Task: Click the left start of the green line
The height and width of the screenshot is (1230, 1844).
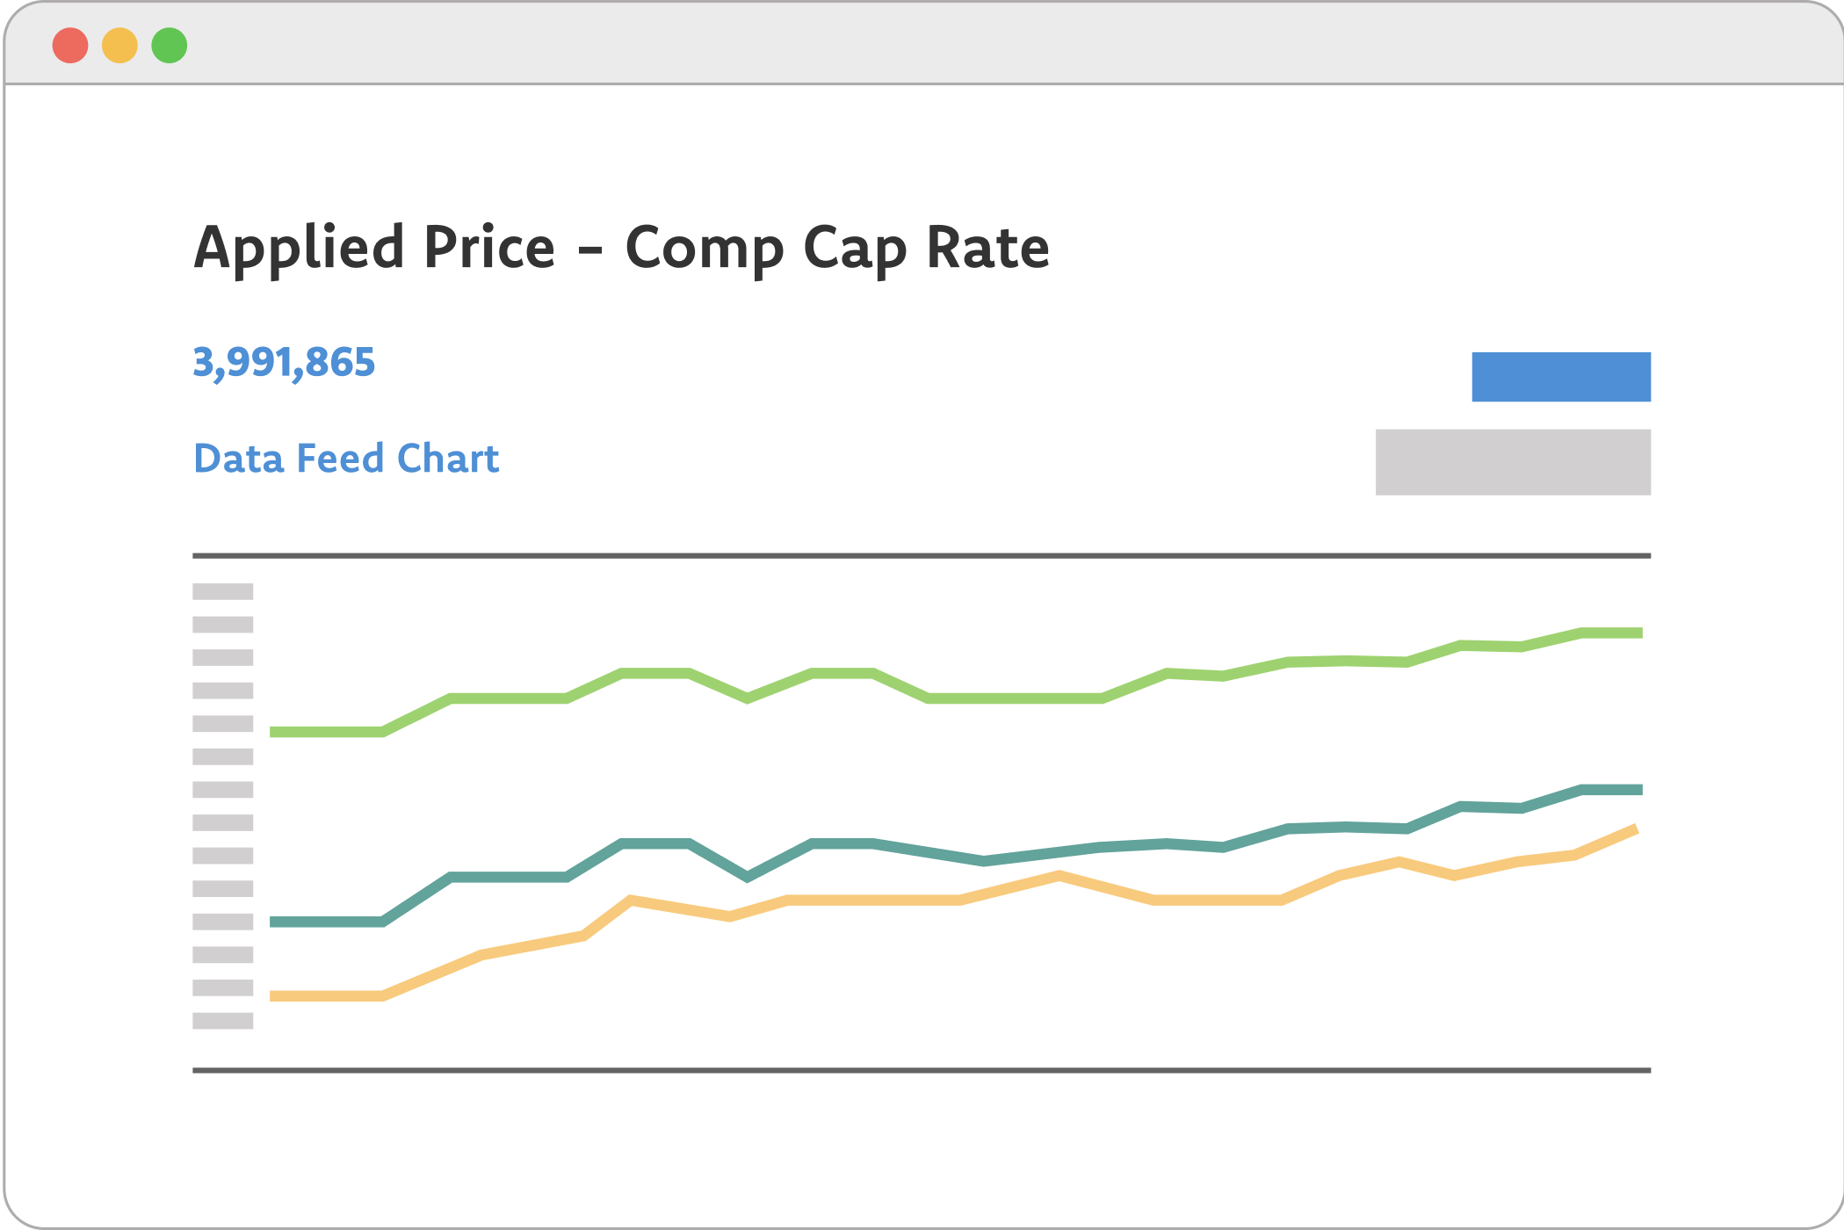Action: 274,732
